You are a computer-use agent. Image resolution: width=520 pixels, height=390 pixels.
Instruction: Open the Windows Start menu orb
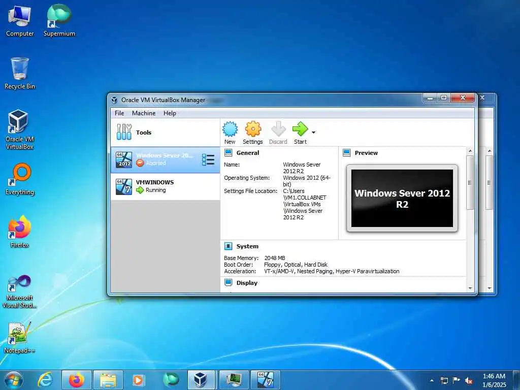(14, 380)
